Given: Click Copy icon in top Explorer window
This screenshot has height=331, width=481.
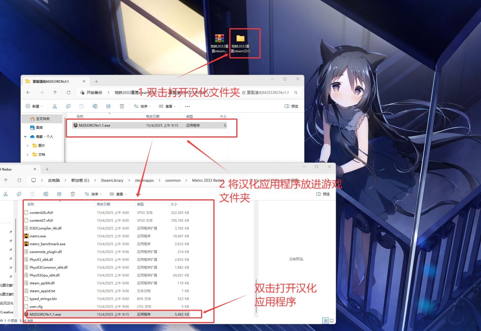Looking at the screenshot, I should (68, 106).
